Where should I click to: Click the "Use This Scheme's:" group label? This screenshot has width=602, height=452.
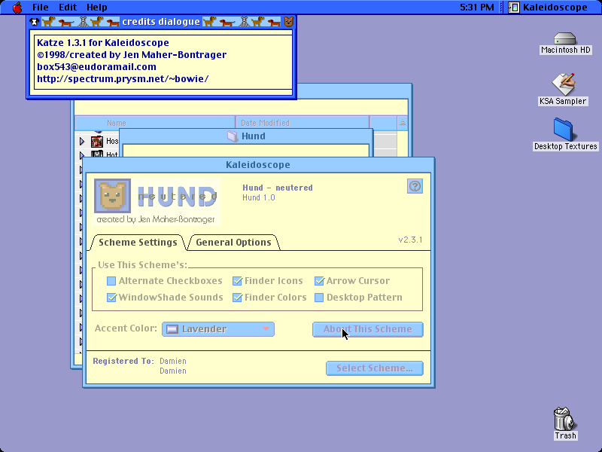(142, 265)
